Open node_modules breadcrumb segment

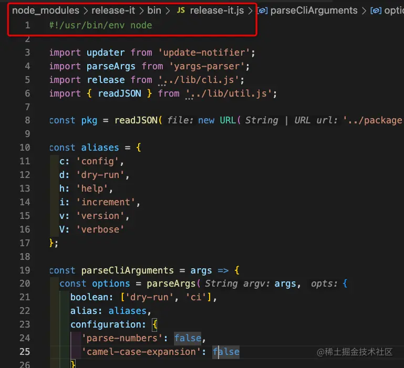(x=46, y=10)
